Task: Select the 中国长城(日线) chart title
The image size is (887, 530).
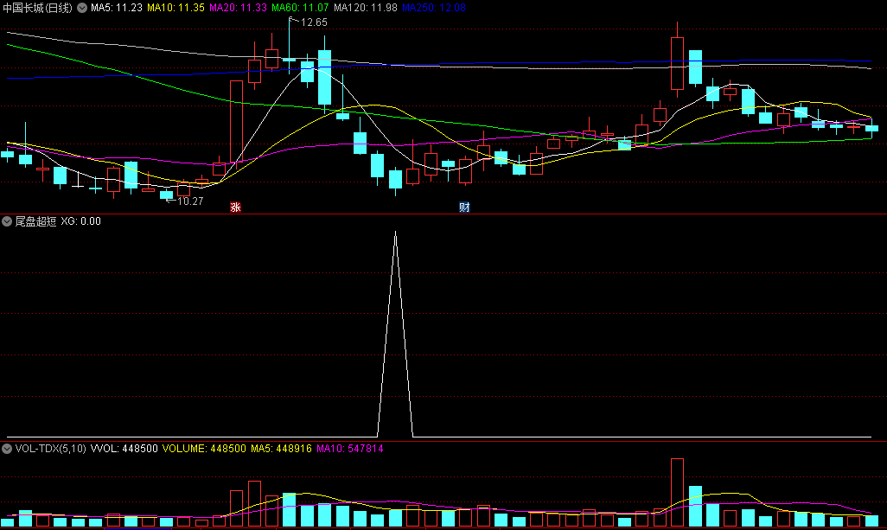Action: (37, 8)
